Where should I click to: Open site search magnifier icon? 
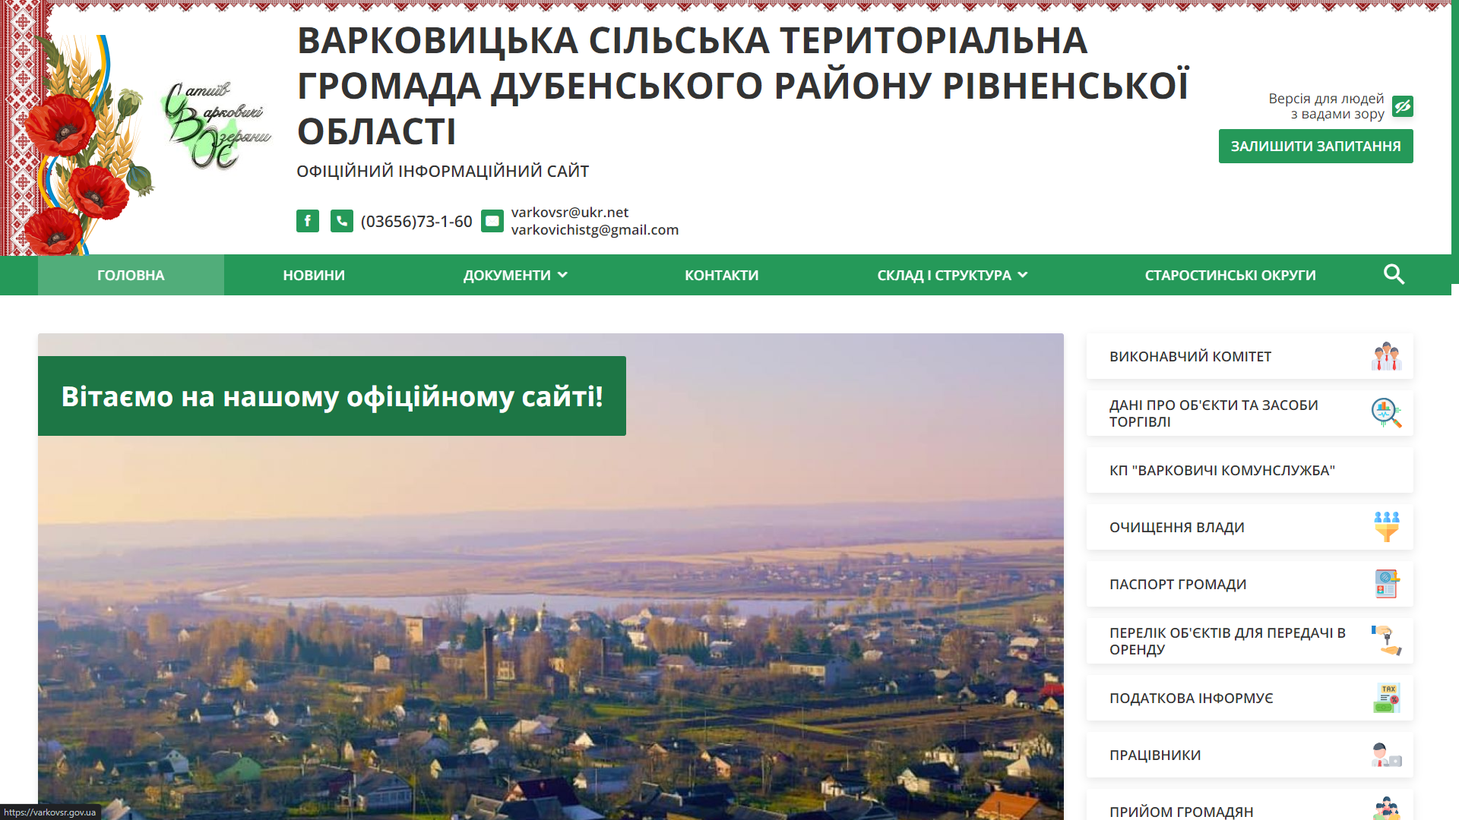[x=1393, y=275]
